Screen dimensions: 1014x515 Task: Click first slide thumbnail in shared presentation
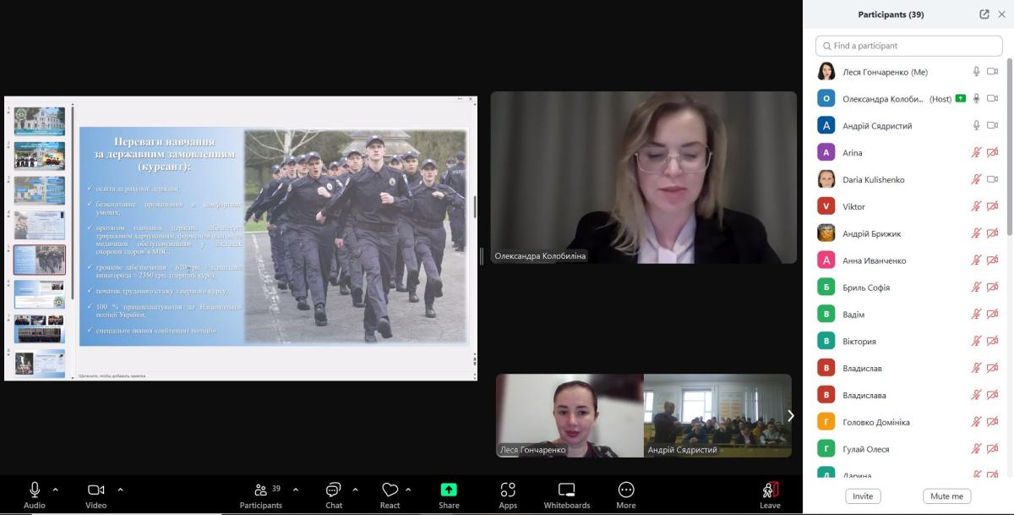pos(39,121)
